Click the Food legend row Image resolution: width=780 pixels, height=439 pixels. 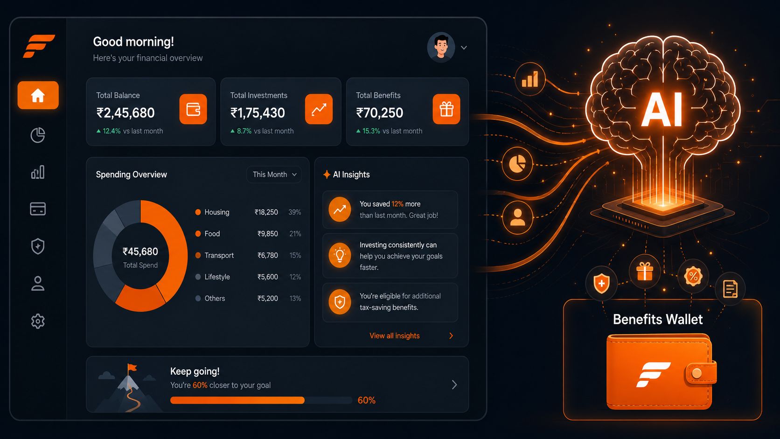click(x=248, y=234)
